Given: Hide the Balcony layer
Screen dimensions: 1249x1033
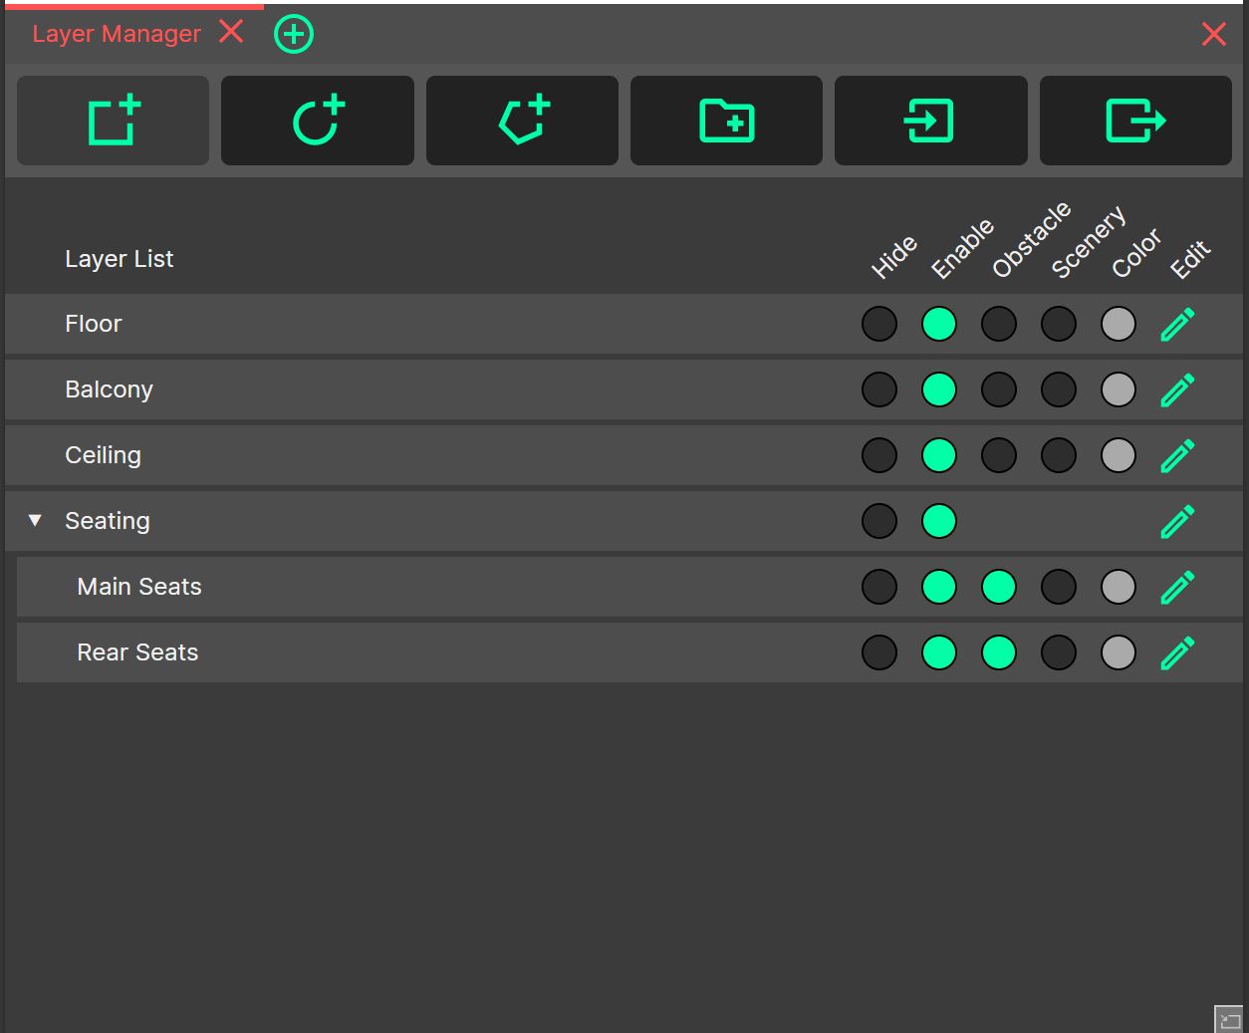Looking at the screenshot, I should point(878,389).
